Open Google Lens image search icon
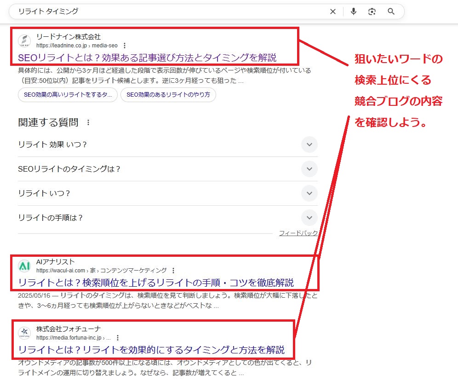The image size is (458, 387). click(372, 12)
